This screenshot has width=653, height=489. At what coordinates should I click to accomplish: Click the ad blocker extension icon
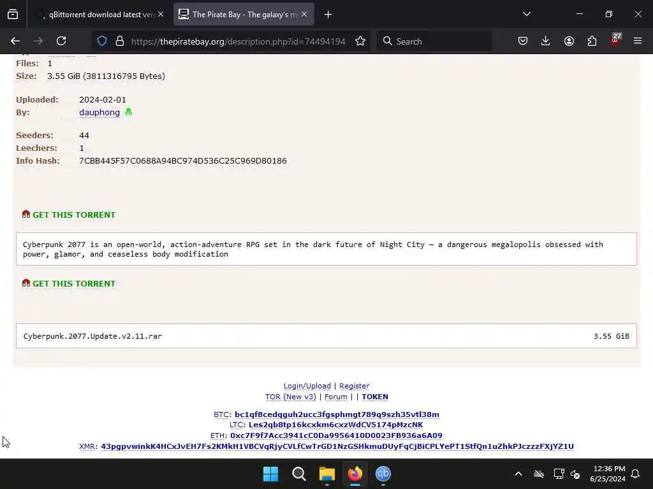615,40
